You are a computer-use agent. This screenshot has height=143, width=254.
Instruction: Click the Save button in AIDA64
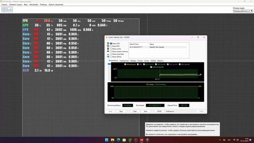point(146,111)
